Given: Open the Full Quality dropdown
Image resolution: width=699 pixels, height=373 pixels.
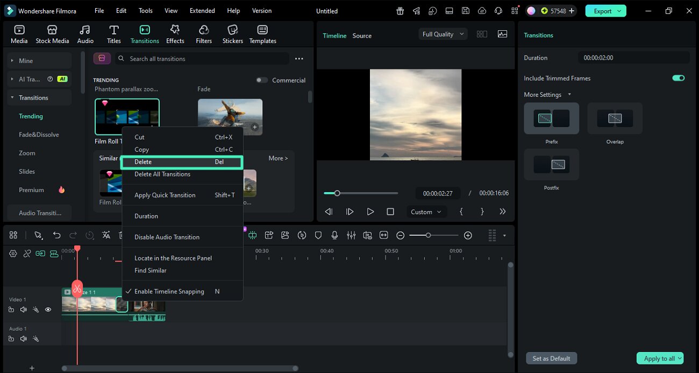Looking at the screenshot, I should click(x=443, y=34).
